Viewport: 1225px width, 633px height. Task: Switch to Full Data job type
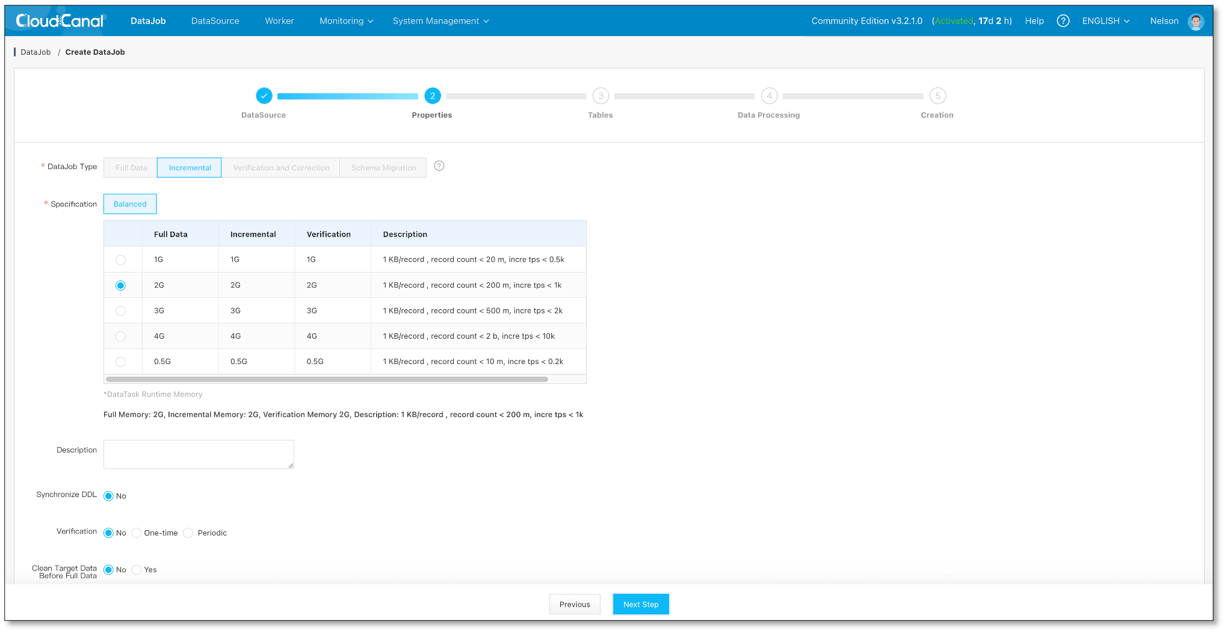[x=131, y=168]
